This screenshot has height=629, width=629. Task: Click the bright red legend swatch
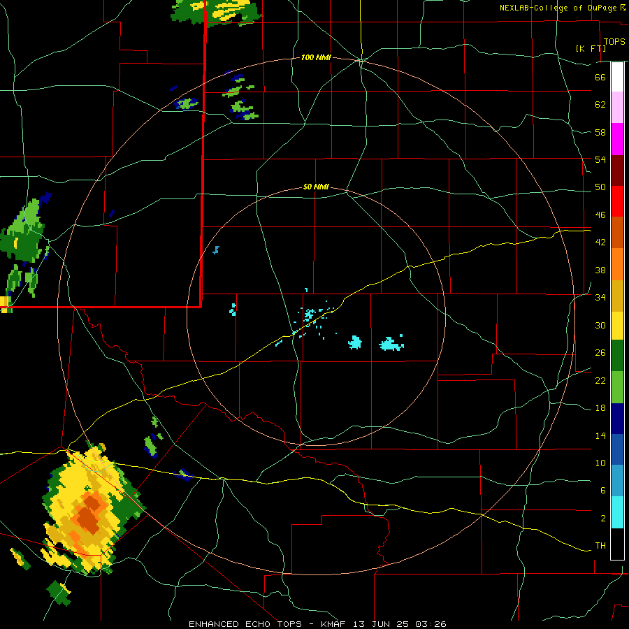617,201
